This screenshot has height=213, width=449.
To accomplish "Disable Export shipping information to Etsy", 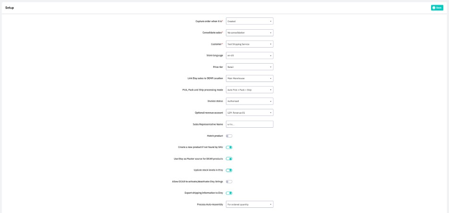I will [229, 193].
